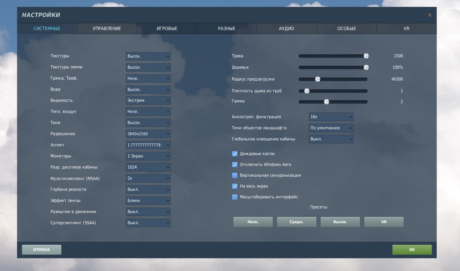Viewport: 460px width, 271px height.
Task: Click the Трава slider handle
Action: tap(366, 56)
